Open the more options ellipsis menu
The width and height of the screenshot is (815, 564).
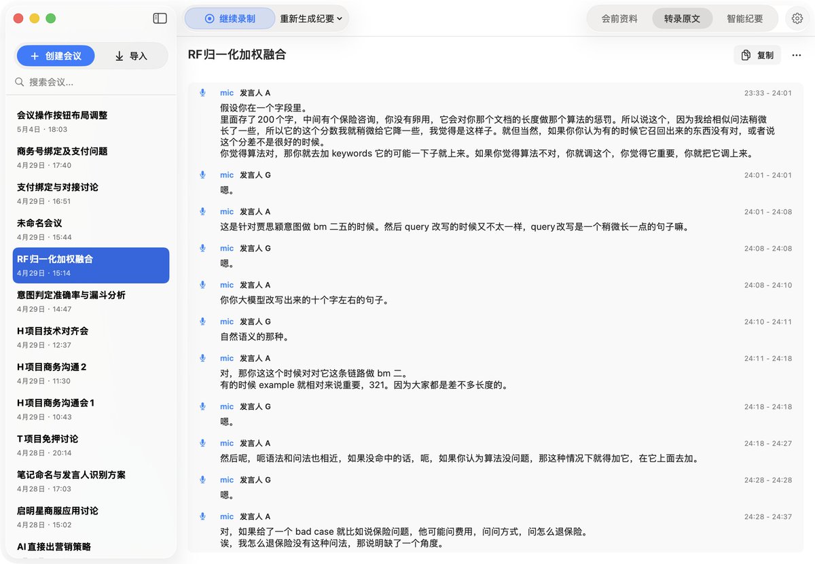coord(797,55)
